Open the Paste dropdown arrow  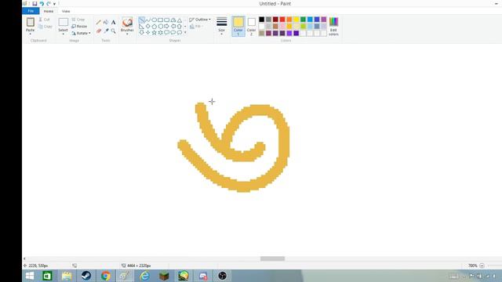click(x=31, y=34)
